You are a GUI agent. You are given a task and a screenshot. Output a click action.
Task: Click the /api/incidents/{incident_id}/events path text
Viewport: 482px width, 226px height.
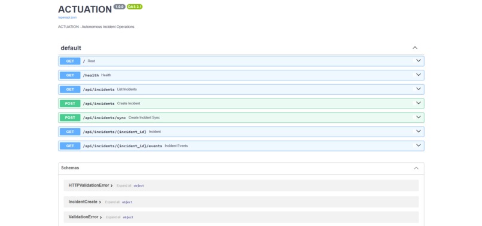tap(123, 146)
